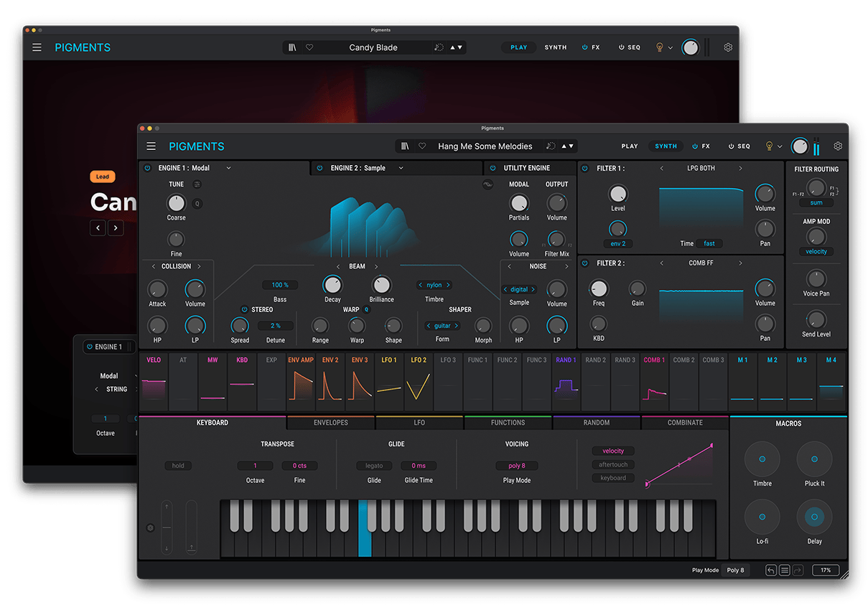The image size is (868, 605).
Task: Expand Engine 1 Modal type dropdown in front window
Action: click(x=228, y=168)
